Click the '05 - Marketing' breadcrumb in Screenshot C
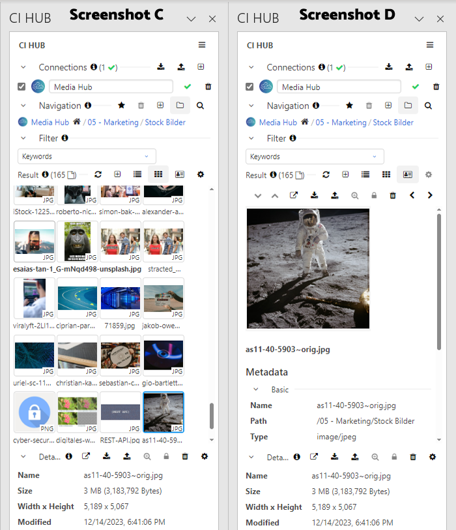 click(x=114, y=123)
